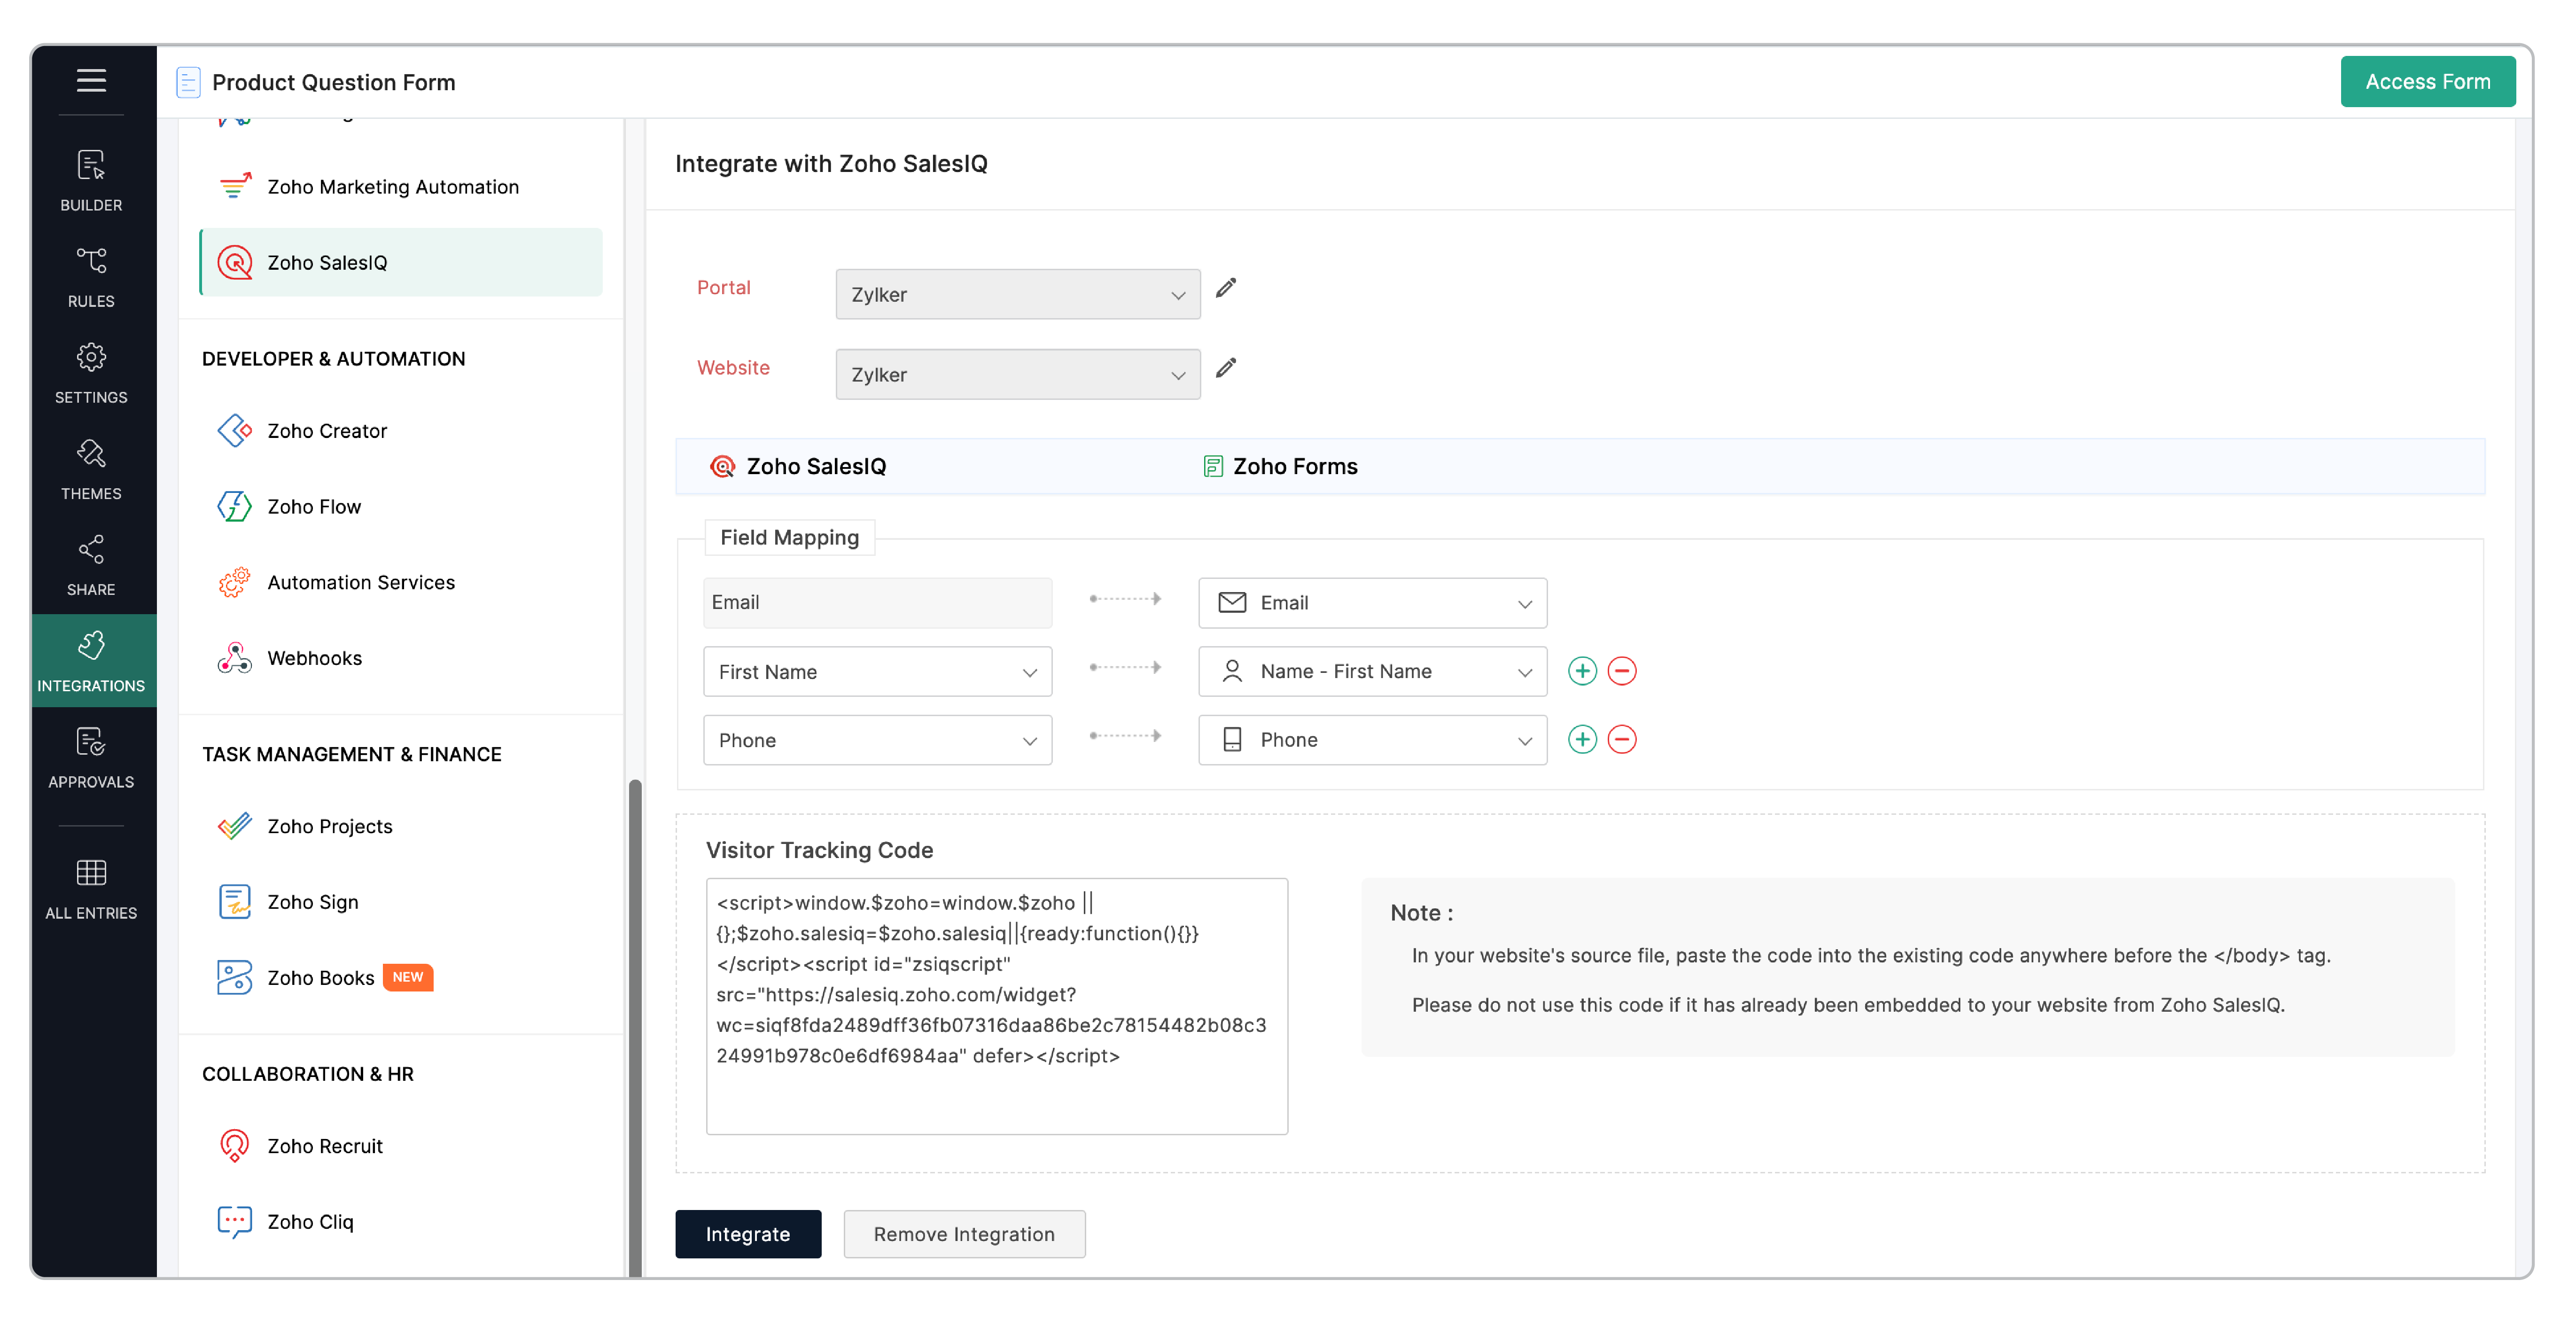Open the Share section

pos(91,564)
